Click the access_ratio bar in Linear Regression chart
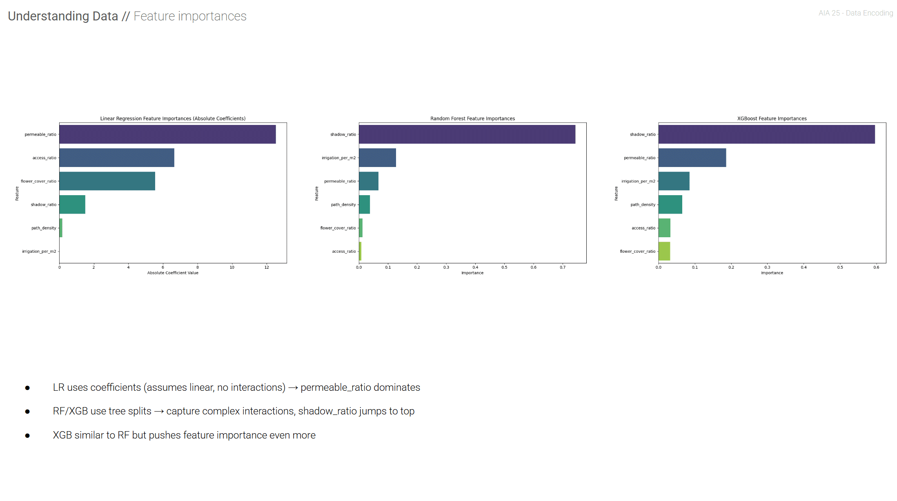 (117, 158)
